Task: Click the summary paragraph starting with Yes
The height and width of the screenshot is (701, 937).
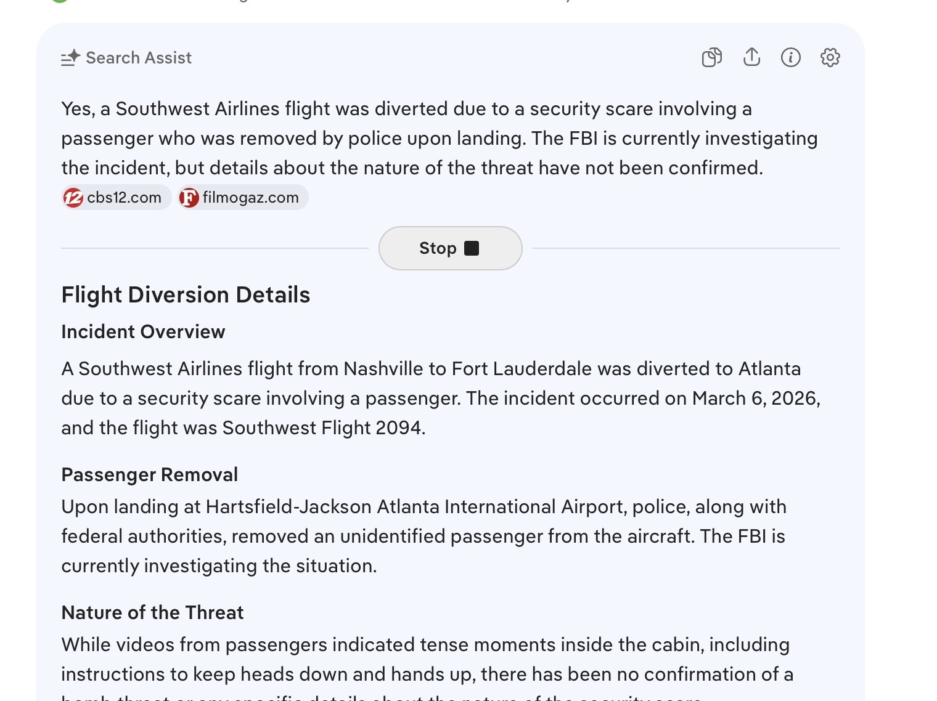Action: click(439, 139)
